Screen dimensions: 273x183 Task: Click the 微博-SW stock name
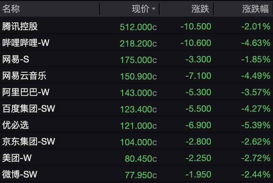pos(20,174)
